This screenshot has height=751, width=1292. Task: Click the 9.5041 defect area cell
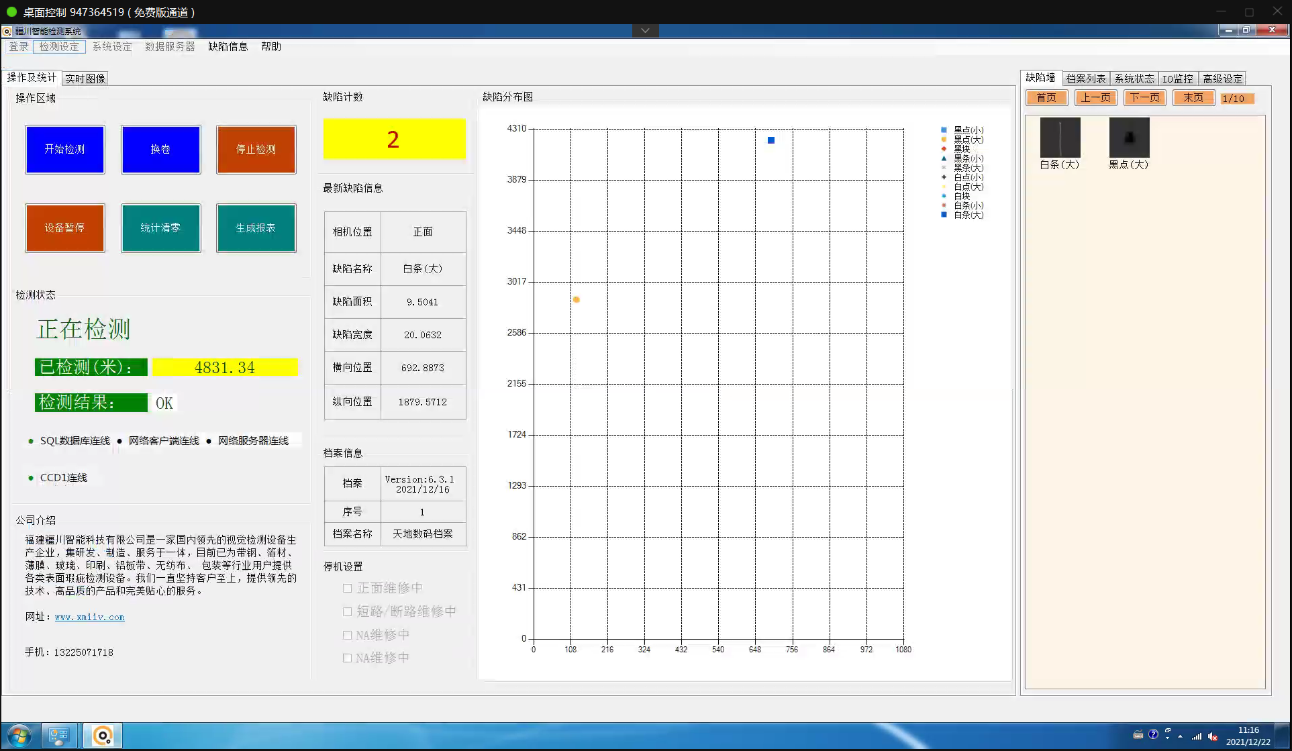coord(423,302)
